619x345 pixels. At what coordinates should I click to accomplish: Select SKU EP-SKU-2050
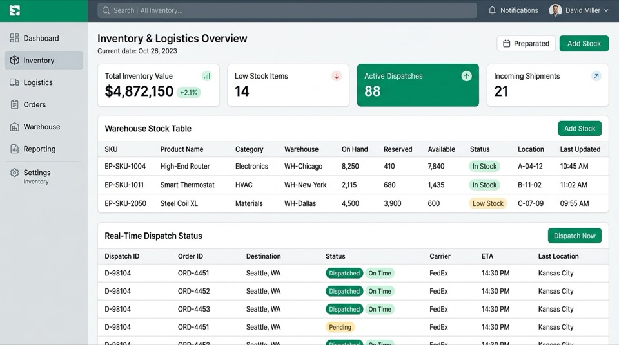(x=125, y=203)
